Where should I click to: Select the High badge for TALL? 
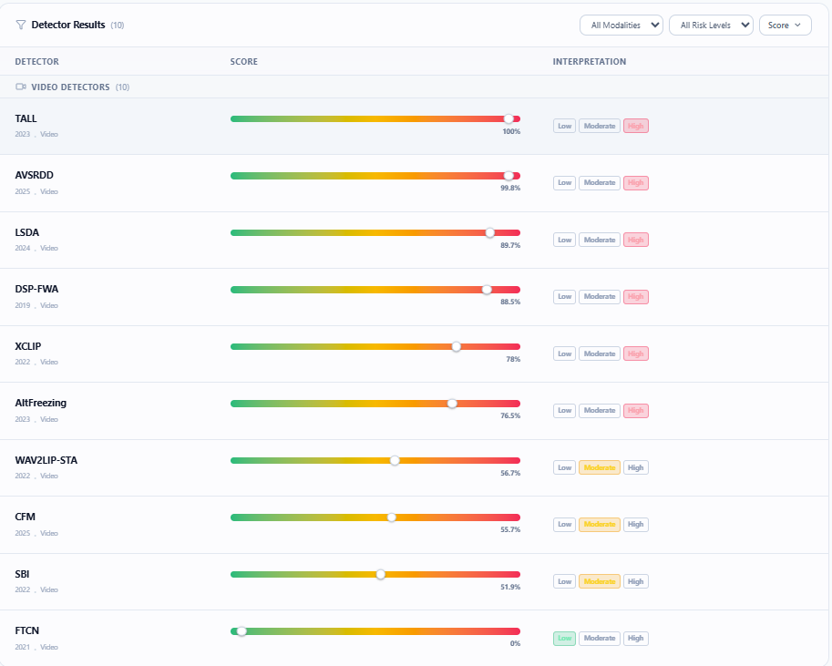636,127
